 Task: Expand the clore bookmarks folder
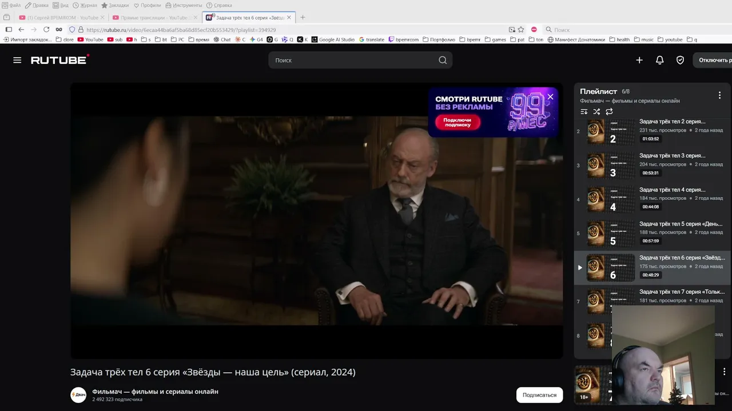coord(64,39)
